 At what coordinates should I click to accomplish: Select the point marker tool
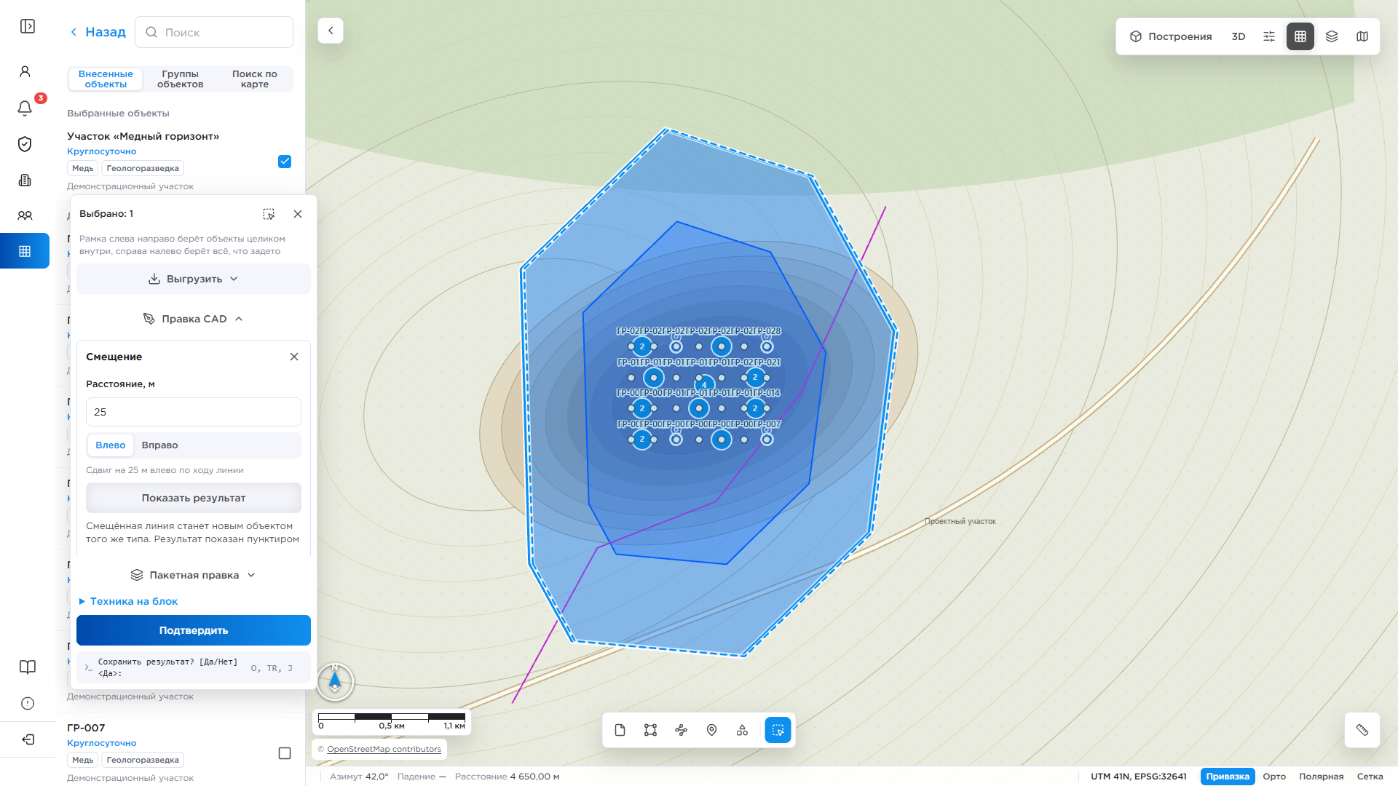point(711,730)
